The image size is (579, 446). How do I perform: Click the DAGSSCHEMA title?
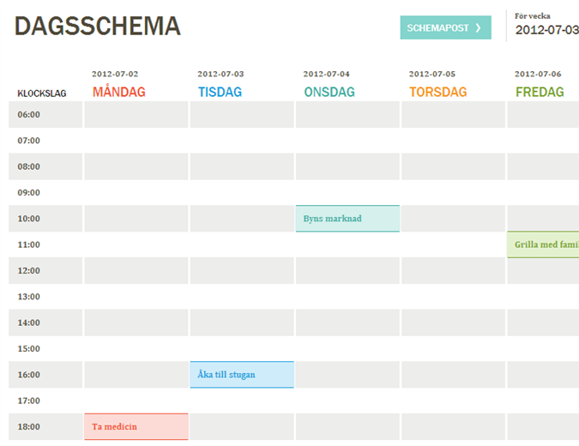point(98,27)
